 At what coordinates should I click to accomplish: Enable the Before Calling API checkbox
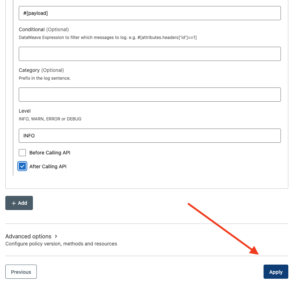coord(22,153)
